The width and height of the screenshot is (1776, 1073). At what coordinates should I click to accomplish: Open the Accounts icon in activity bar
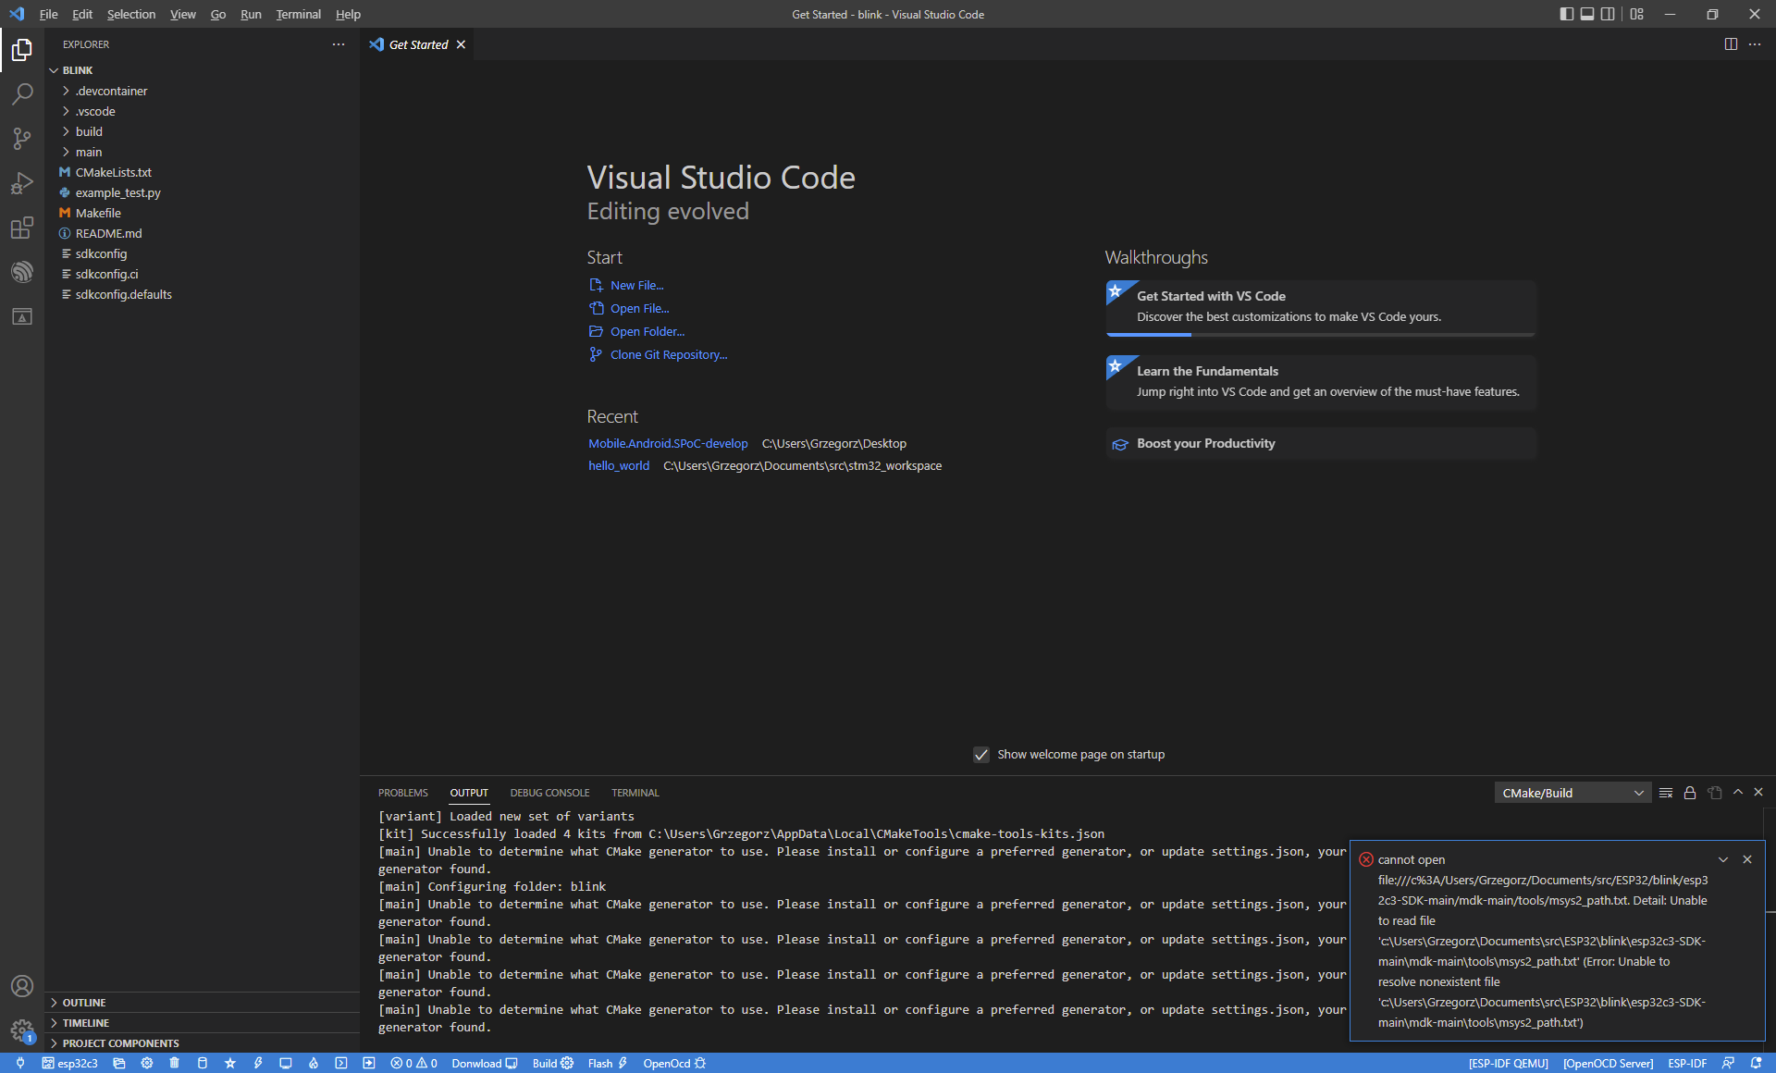click(22, 986)
